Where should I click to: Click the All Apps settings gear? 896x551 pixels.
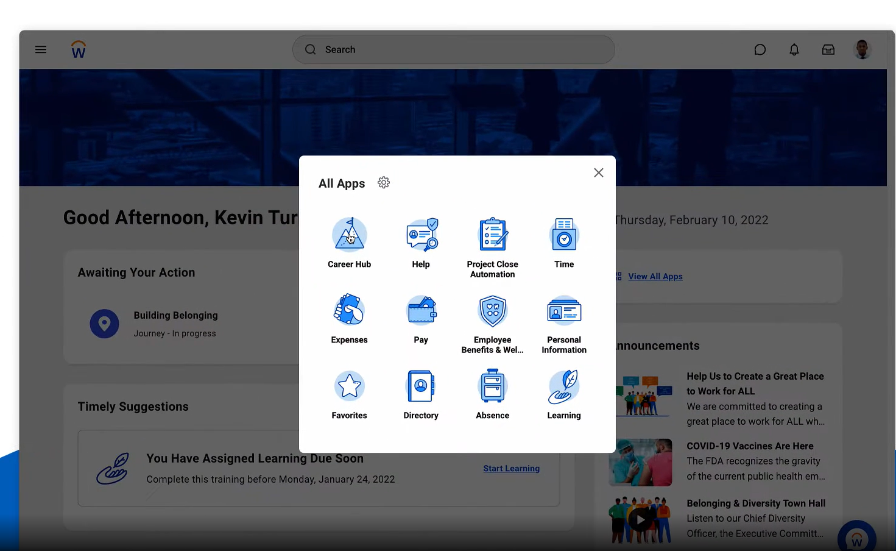pos(384,183)
